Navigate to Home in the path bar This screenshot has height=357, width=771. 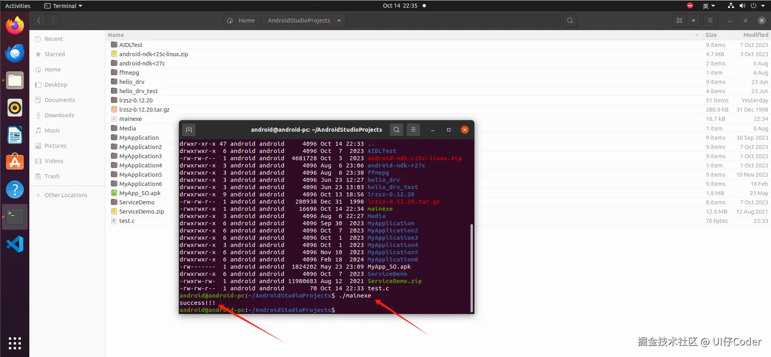coord(241,20)
